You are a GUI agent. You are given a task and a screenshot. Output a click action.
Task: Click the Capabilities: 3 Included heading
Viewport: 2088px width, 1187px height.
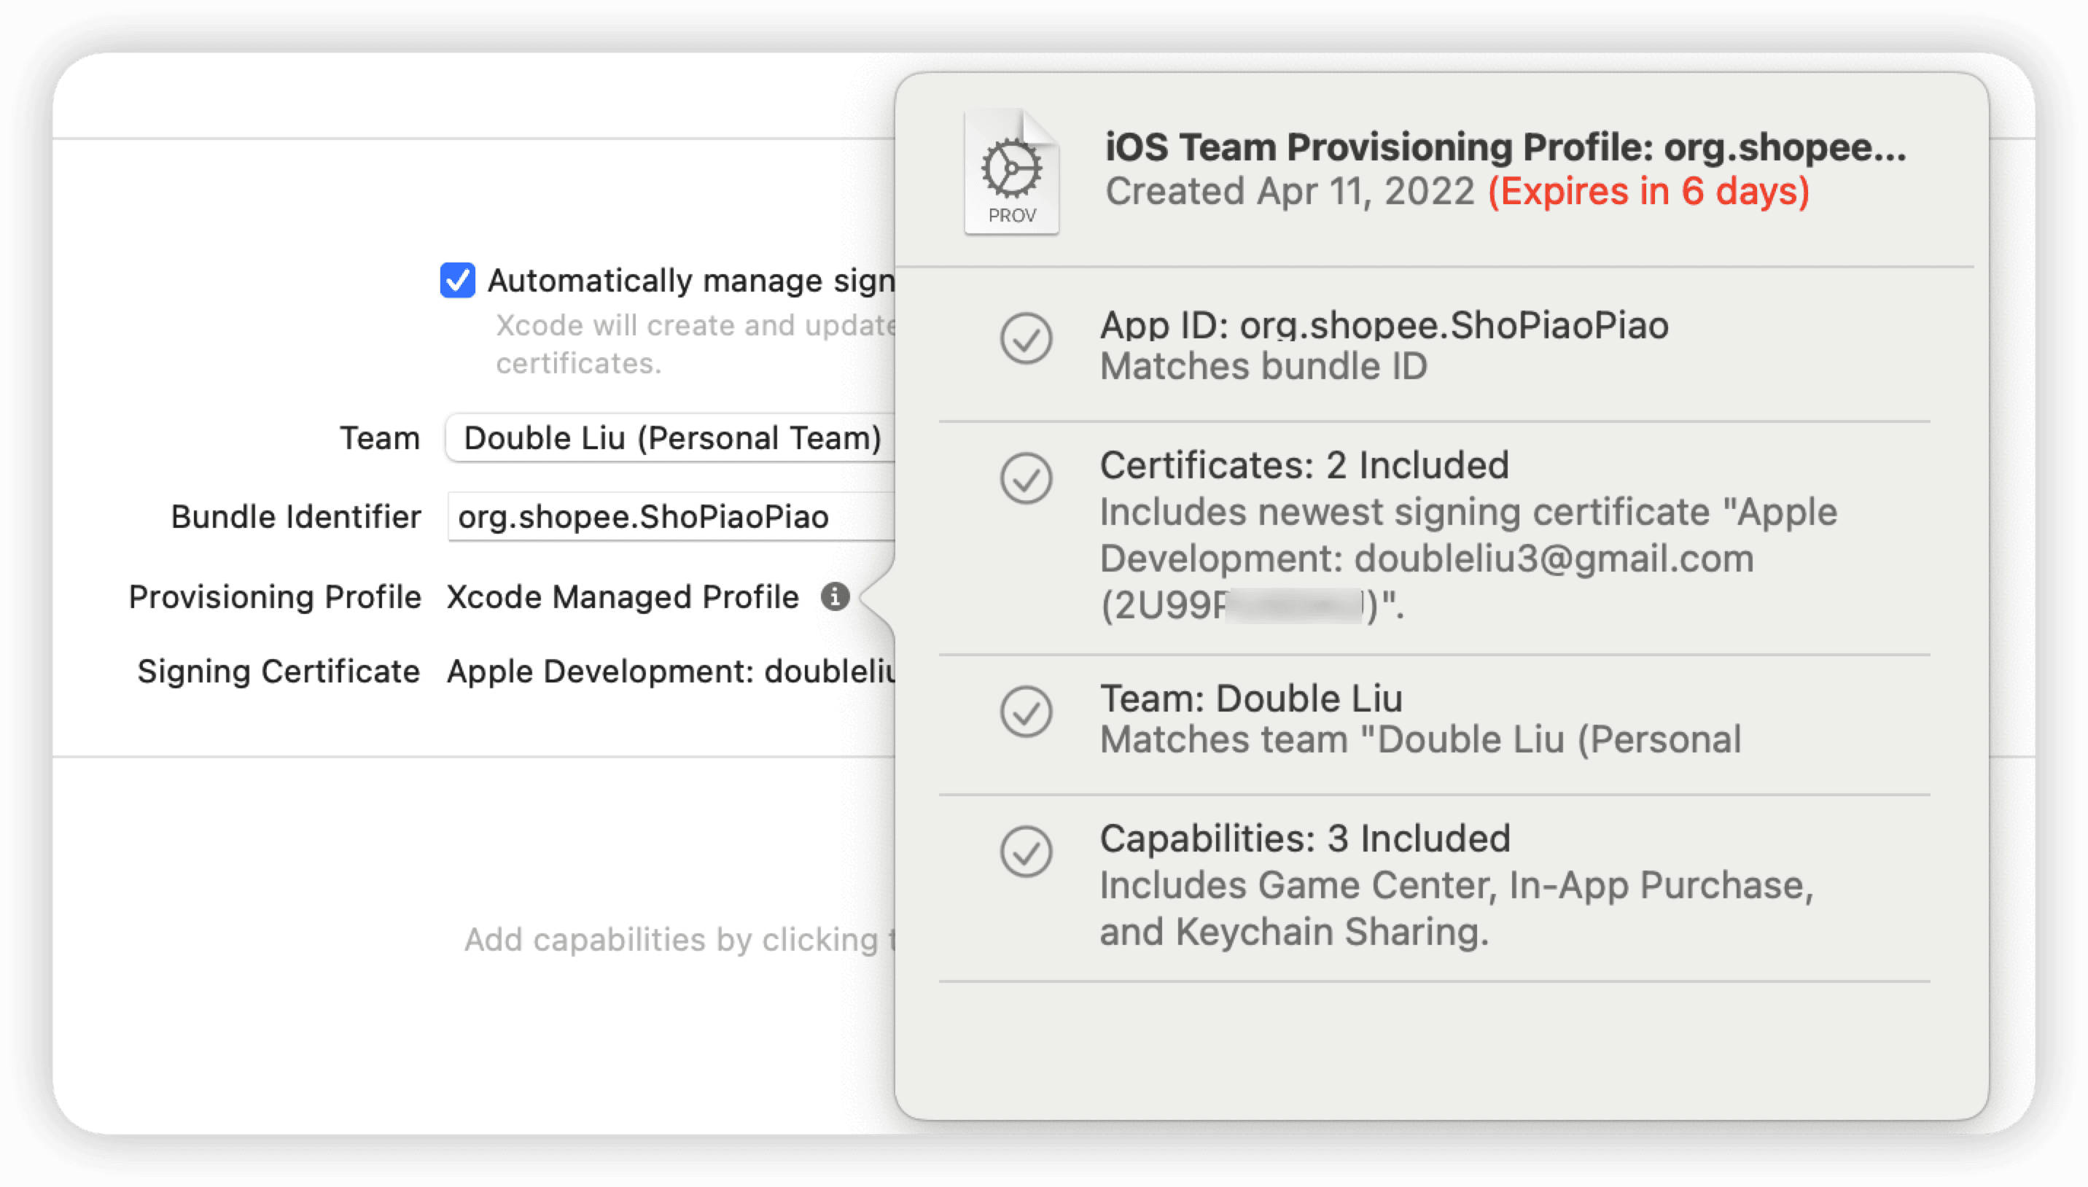[x=1305, y=839]
